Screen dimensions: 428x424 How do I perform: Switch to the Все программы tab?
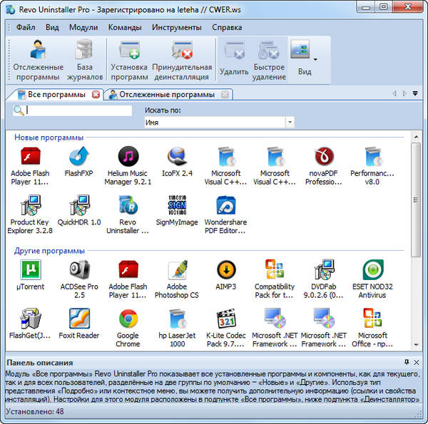click(56, 95)
